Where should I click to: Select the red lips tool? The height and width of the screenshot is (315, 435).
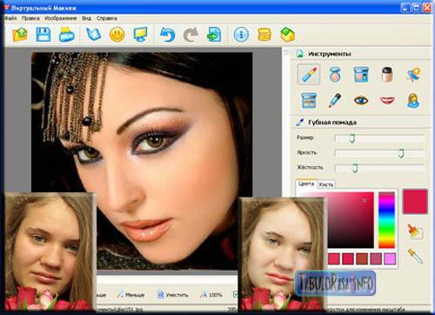[387, 100]
